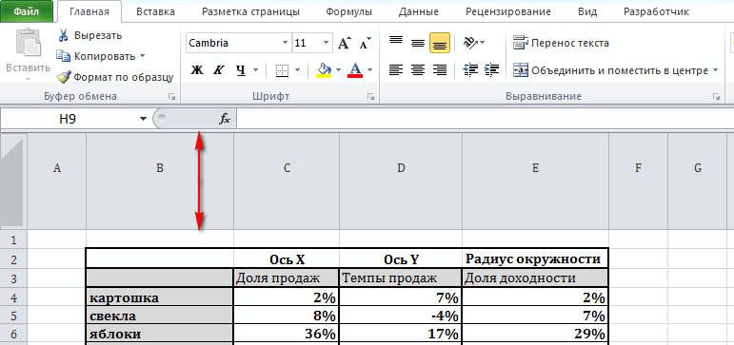This screenshot has width=734, height=345.
Task: Toggle bold Ж formatting
Action: (198, 70)
